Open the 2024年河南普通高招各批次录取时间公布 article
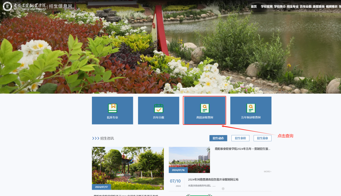The image size is (341, 196). click(x=213, y=180)
